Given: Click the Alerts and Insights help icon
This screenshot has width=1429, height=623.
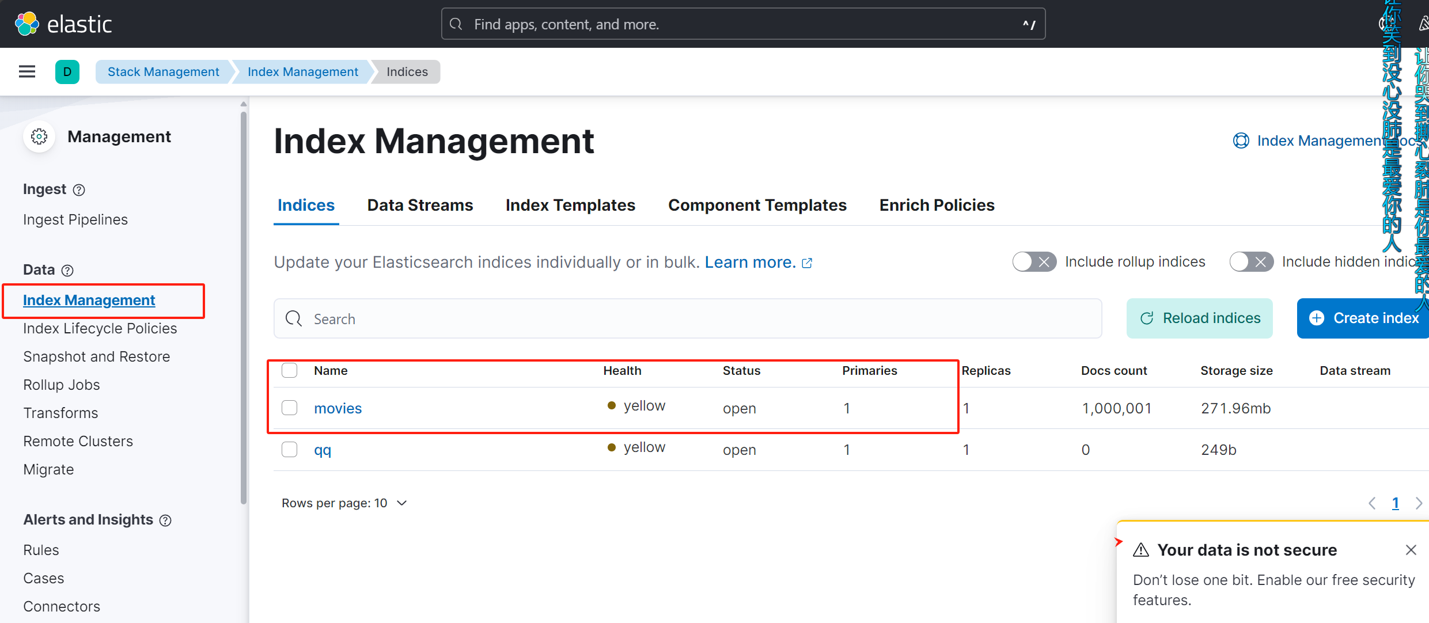Looking at the screenshot, I should tap(165, 521).
